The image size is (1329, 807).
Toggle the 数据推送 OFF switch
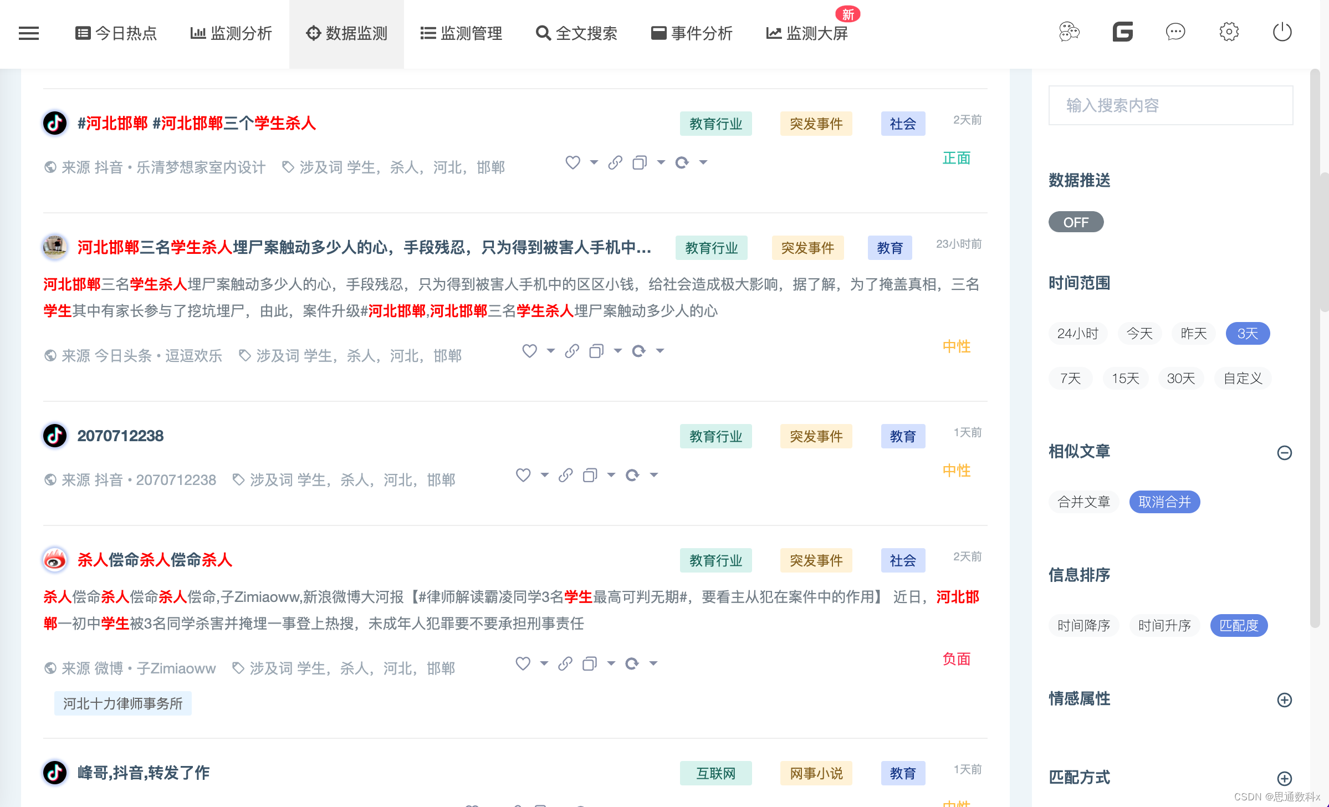(x=1076, y=222)
